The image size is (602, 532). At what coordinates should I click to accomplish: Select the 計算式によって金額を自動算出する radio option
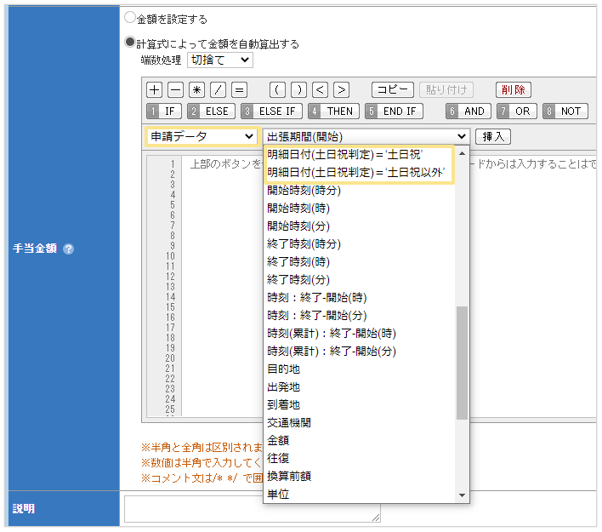(130, 43)
